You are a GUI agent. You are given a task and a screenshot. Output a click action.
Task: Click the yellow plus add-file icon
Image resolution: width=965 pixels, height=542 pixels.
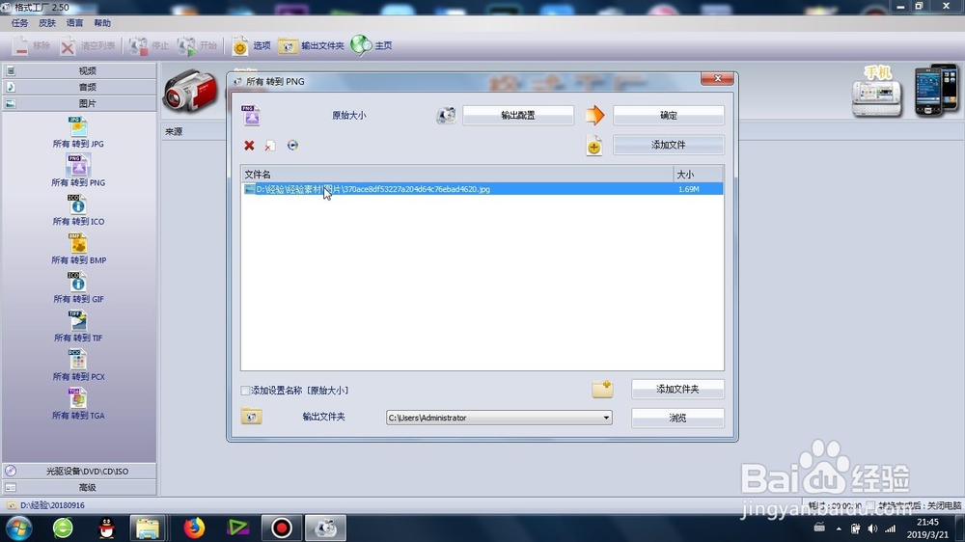[x=593, y=147]
